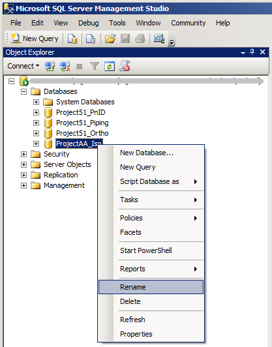Choose Facets from context menu
This screenshot has height=347, width=272.
[151, 232]
